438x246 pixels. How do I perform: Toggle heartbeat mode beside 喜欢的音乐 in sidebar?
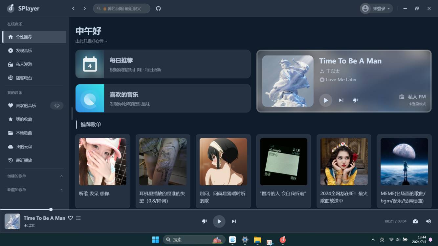click(57, 106)
